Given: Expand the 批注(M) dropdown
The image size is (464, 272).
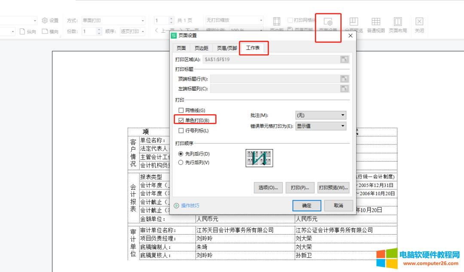Looking at the screenshot, I should click(x=321, y=115).
